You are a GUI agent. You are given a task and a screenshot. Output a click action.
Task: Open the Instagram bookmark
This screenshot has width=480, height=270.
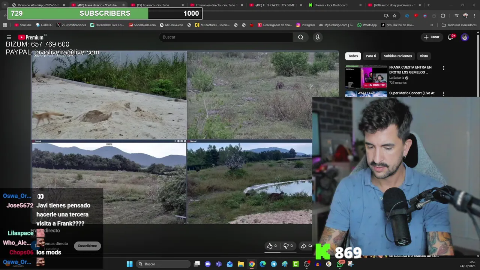(x=305, y=25)
